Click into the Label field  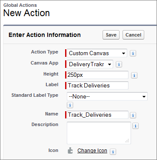[x=97, y=85]
